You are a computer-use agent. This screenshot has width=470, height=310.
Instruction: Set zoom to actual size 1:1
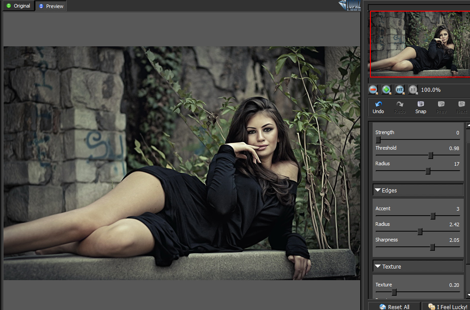(413, 90)
